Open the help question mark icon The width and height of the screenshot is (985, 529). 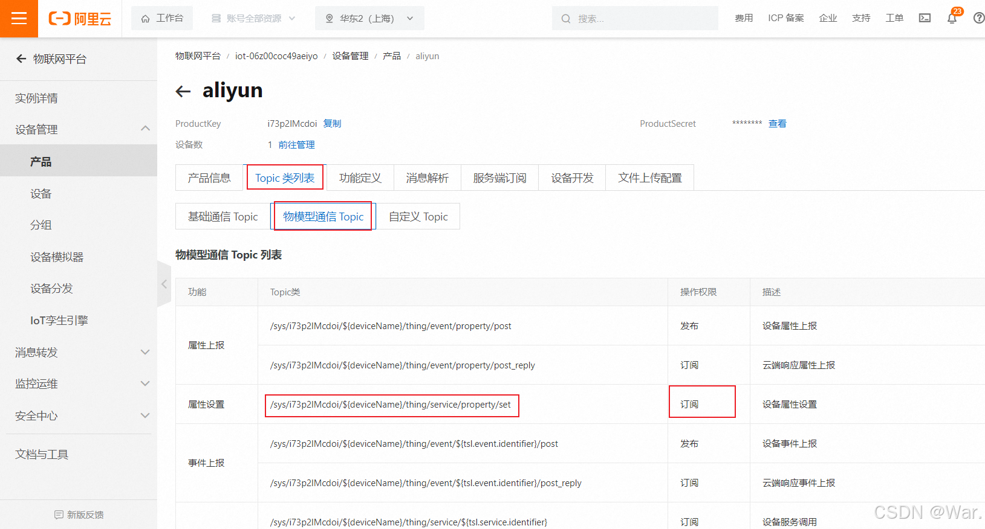979,18
